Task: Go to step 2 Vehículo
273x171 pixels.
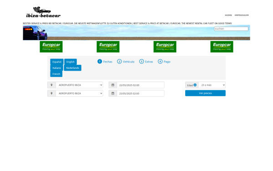Action: point(126,62)
